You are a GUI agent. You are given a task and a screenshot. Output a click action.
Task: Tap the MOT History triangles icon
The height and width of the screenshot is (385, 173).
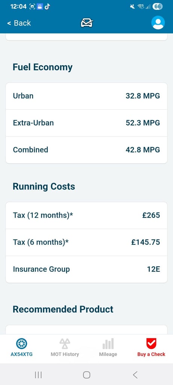[65, 344]
